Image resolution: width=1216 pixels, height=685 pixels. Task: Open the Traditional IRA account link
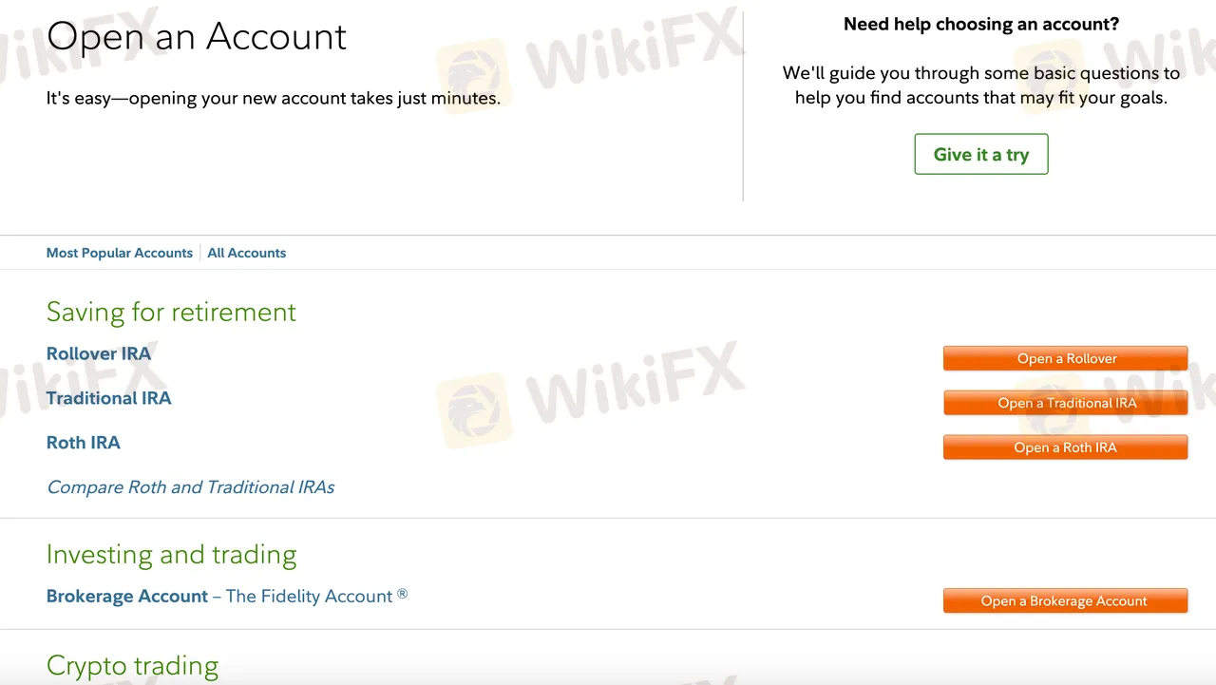click(109, 398)
